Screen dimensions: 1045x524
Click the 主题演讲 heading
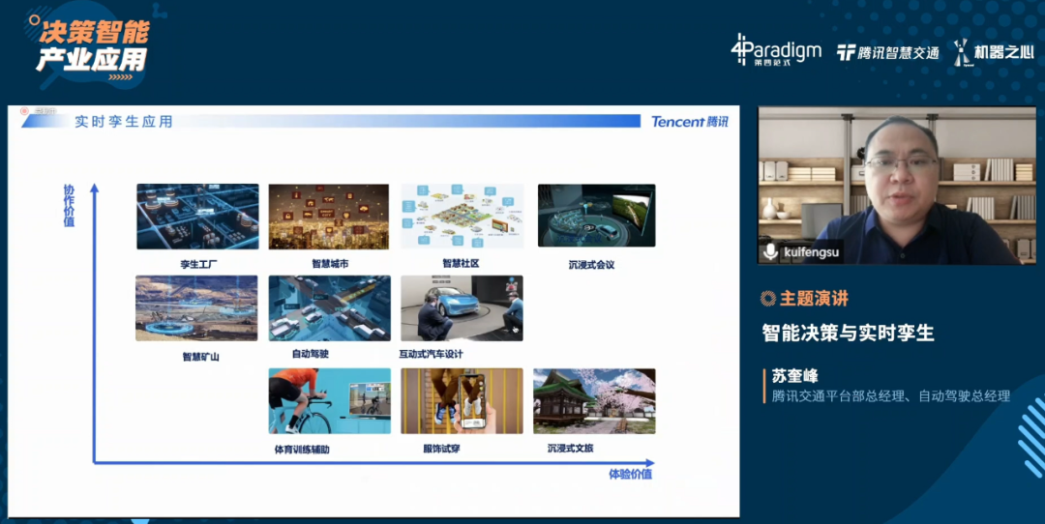(x=814, y=299)
